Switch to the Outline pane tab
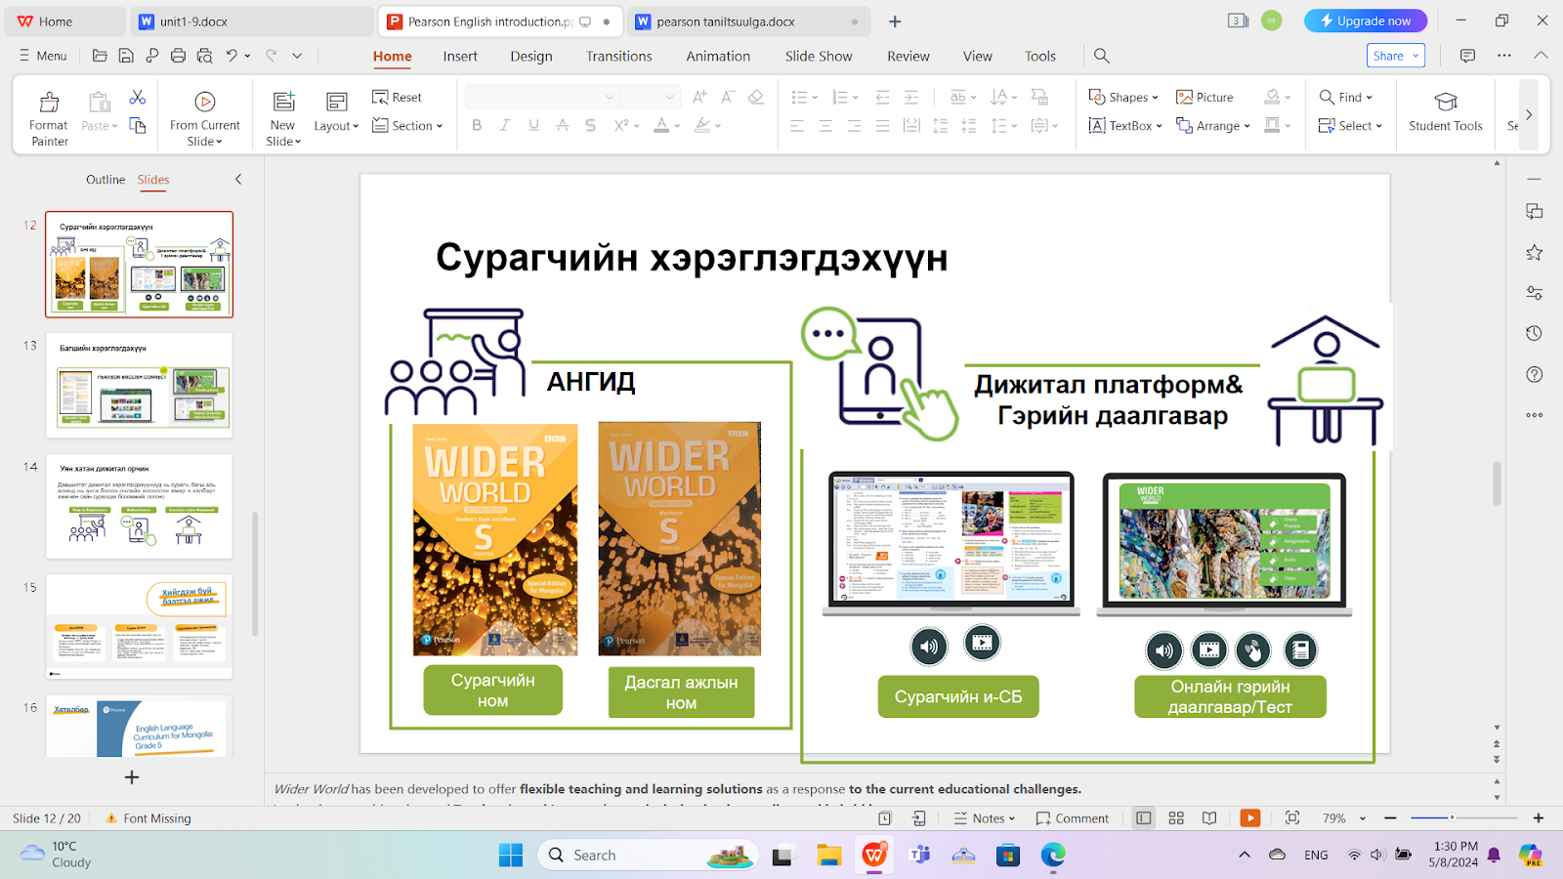 [x=106, y=180]
